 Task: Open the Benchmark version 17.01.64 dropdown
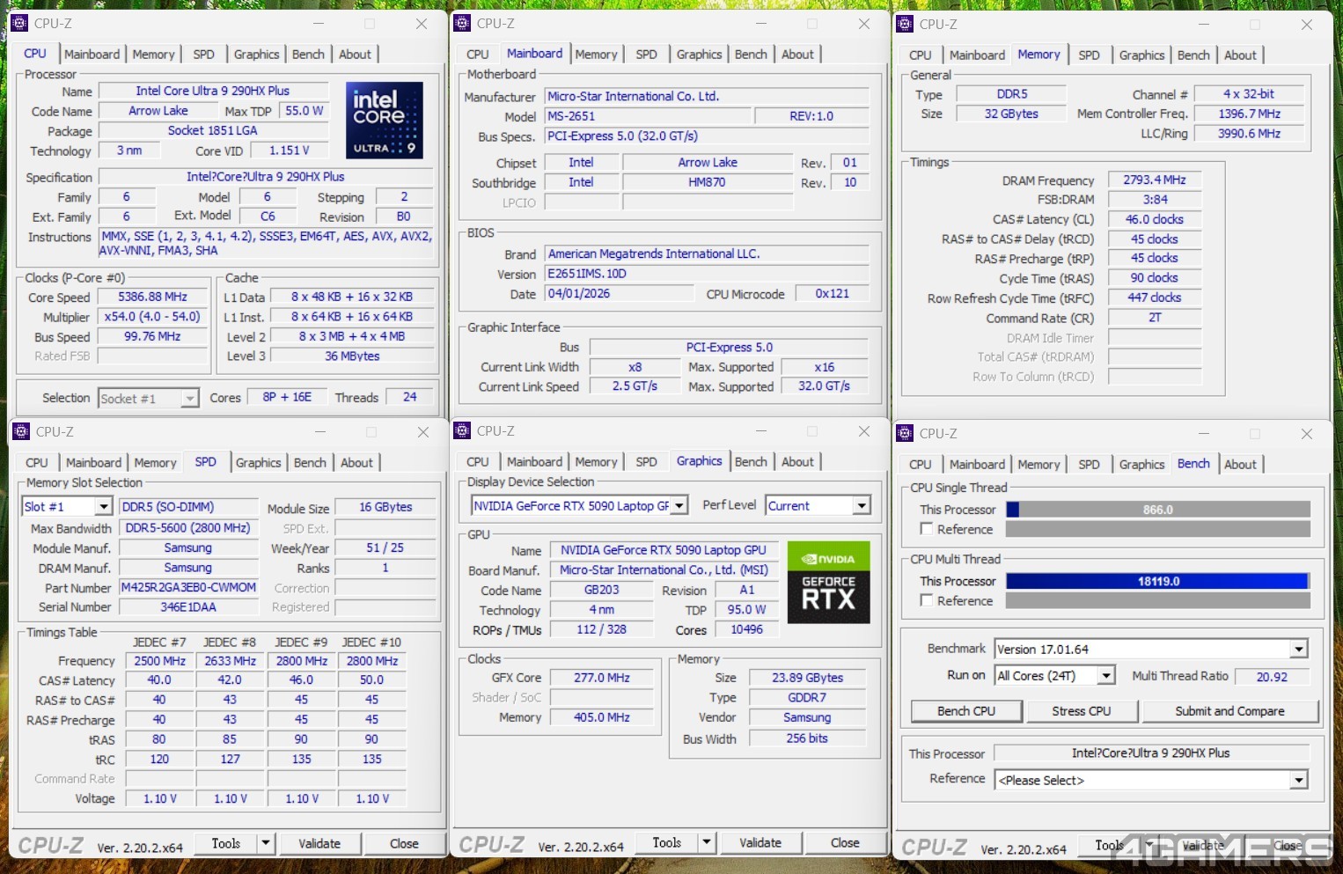pyautogui.click(x=1298, y=650)
